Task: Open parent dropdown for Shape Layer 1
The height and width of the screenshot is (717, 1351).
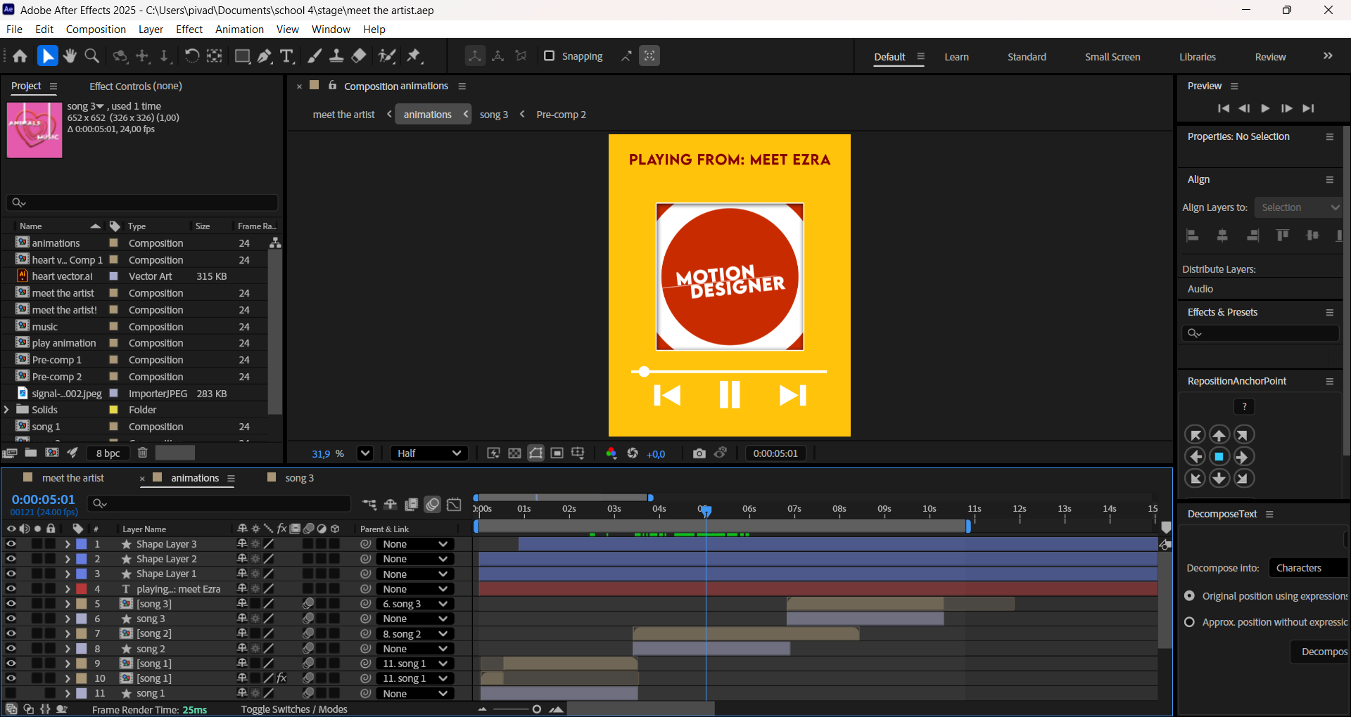Action: click(415, 574)
